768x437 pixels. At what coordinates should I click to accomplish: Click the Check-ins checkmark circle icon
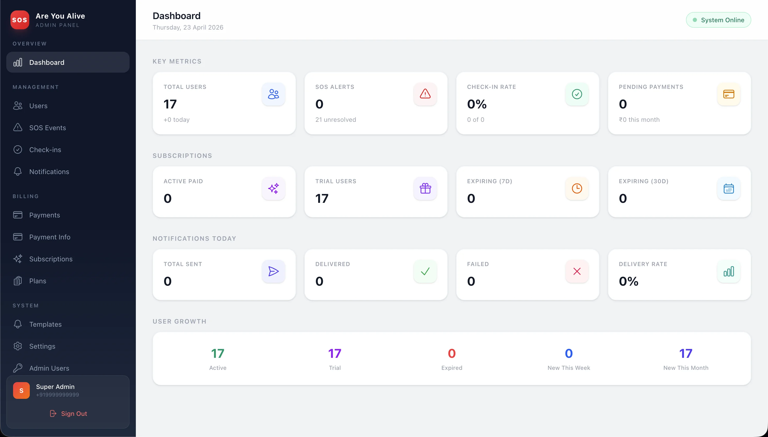(x=18, y=149)
